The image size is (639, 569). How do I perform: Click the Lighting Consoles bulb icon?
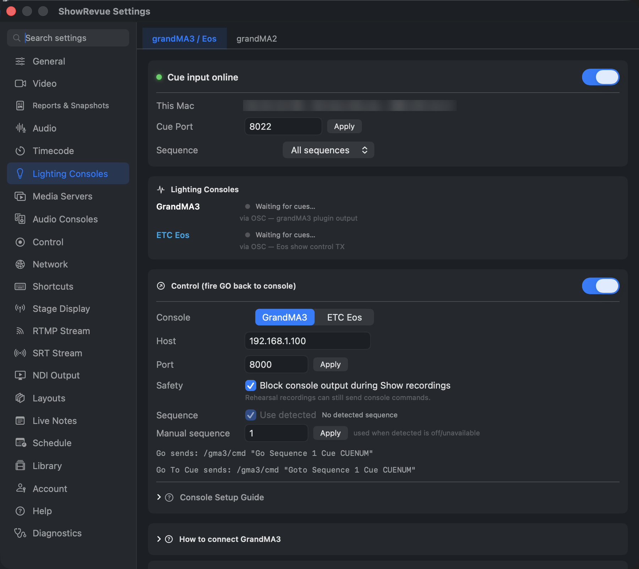tap(20, 173)
